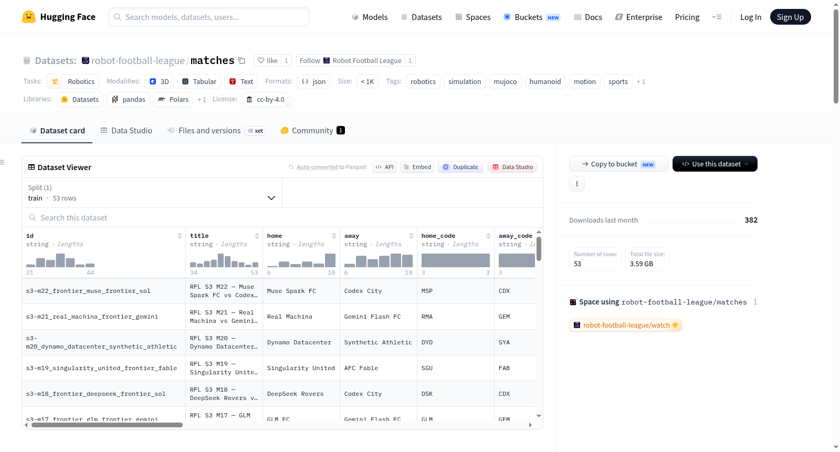Open the navigation overflow menu icon
The height and width of the screenshot is (452, 840).
click(x=717, y=17)
